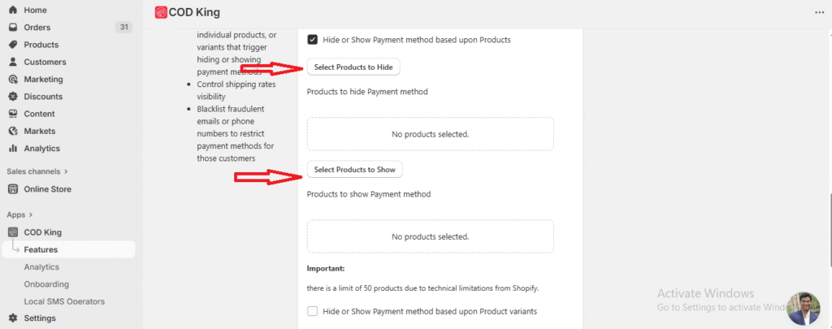Click the Products tag icon

tap(13, 45)
